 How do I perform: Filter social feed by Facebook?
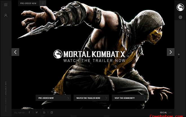pyautogui.click(x=29, y=112)
